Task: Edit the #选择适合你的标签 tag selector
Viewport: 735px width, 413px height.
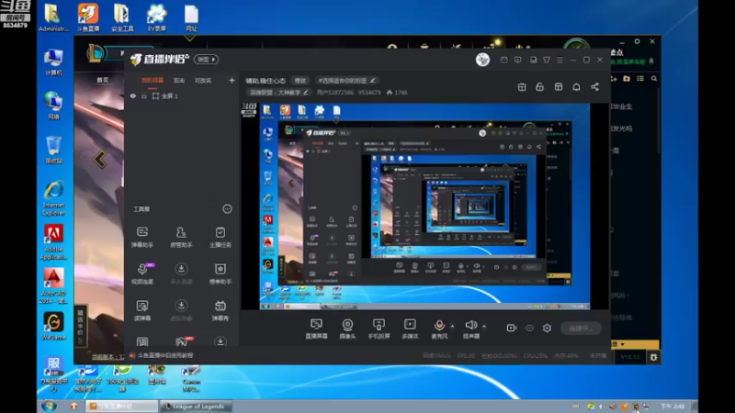Action: (346, 81)
